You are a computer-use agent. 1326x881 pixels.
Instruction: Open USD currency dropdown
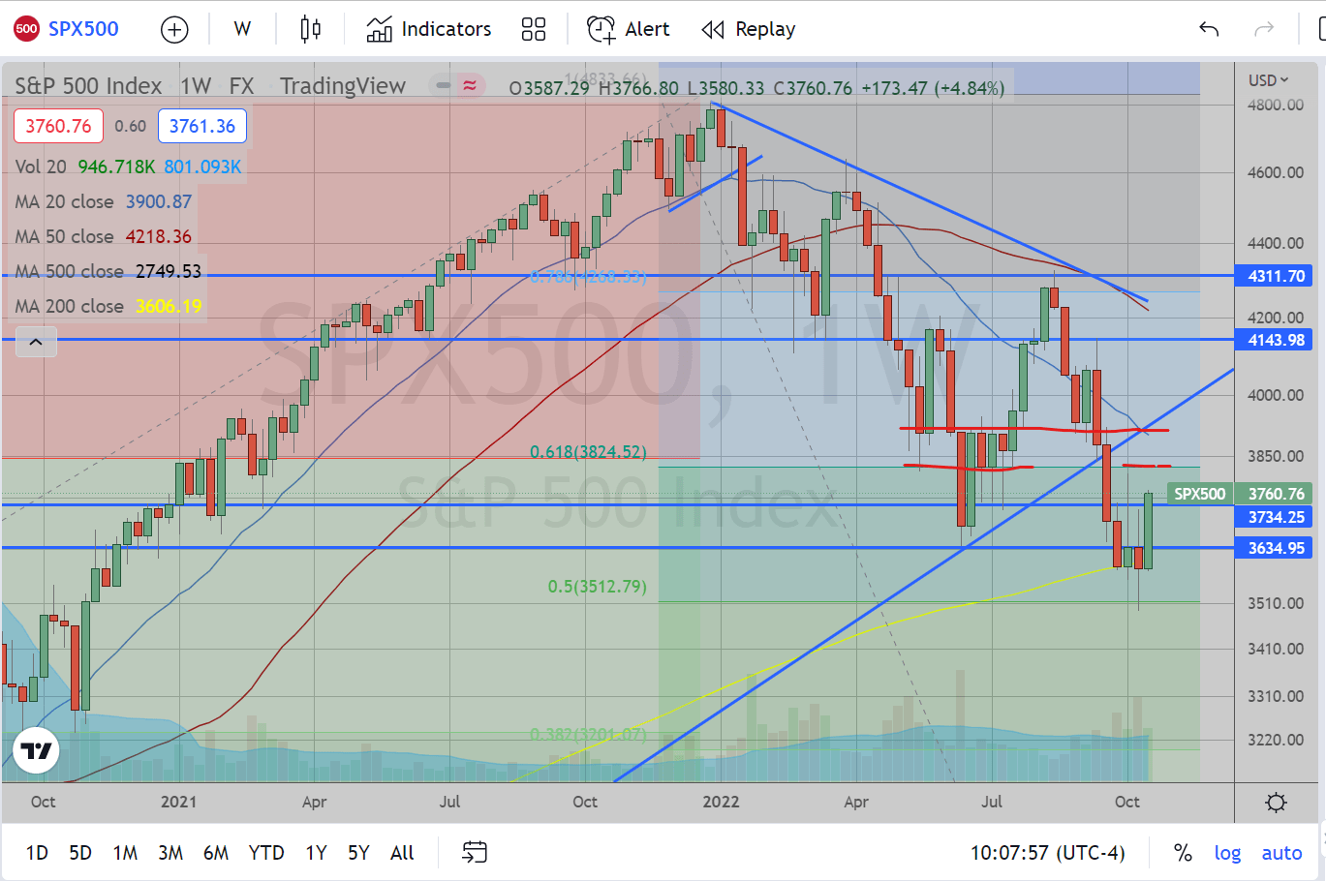coord(1269,80)
